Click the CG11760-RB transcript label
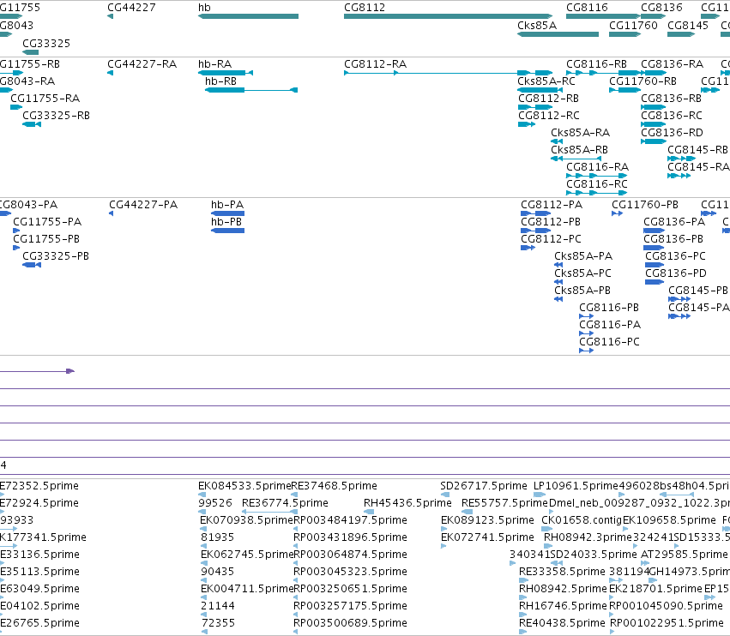This screenshot has height=636, width=730. (x=643, y=81)
